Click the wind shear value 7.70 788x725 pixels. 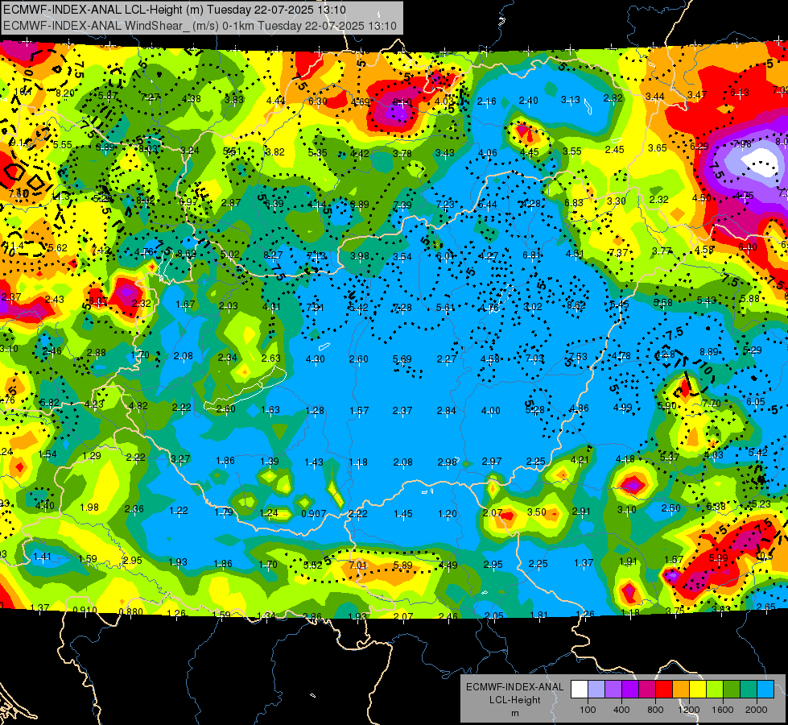(x=711, y=403)
